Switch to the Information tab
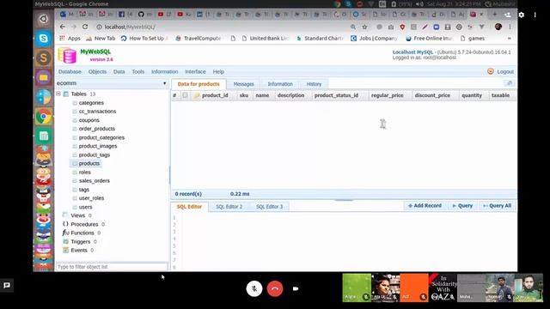The width and height of the screenshot is (550, 309). pos(280,84)
